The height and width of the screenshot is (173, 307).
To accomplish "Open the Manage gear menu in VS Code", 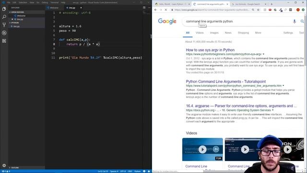I will (4, 165).
